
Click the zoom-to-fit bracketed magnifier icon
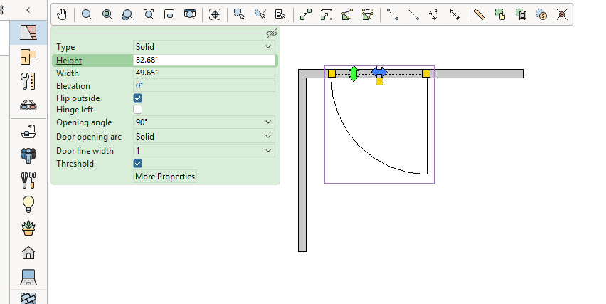click(x=149, y=14)
